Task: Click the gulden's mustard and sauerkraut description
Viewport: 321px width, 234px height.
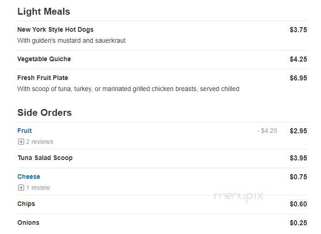Action: coord(71,40)
